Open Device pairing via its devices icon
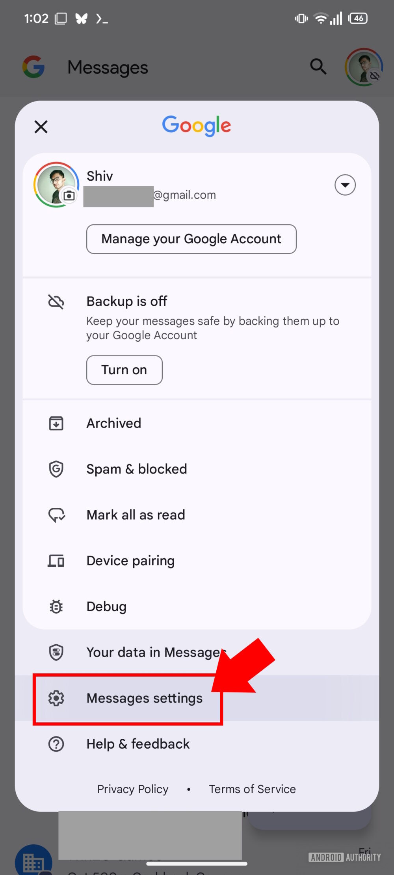The width and height of the screenshot is (394, 875). coord(56,561)
